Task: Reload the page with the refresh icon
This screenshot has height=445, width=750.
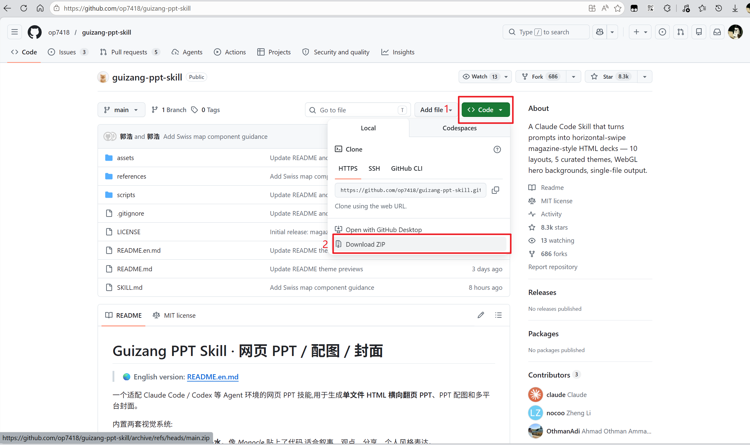Action: pos(24,8)
